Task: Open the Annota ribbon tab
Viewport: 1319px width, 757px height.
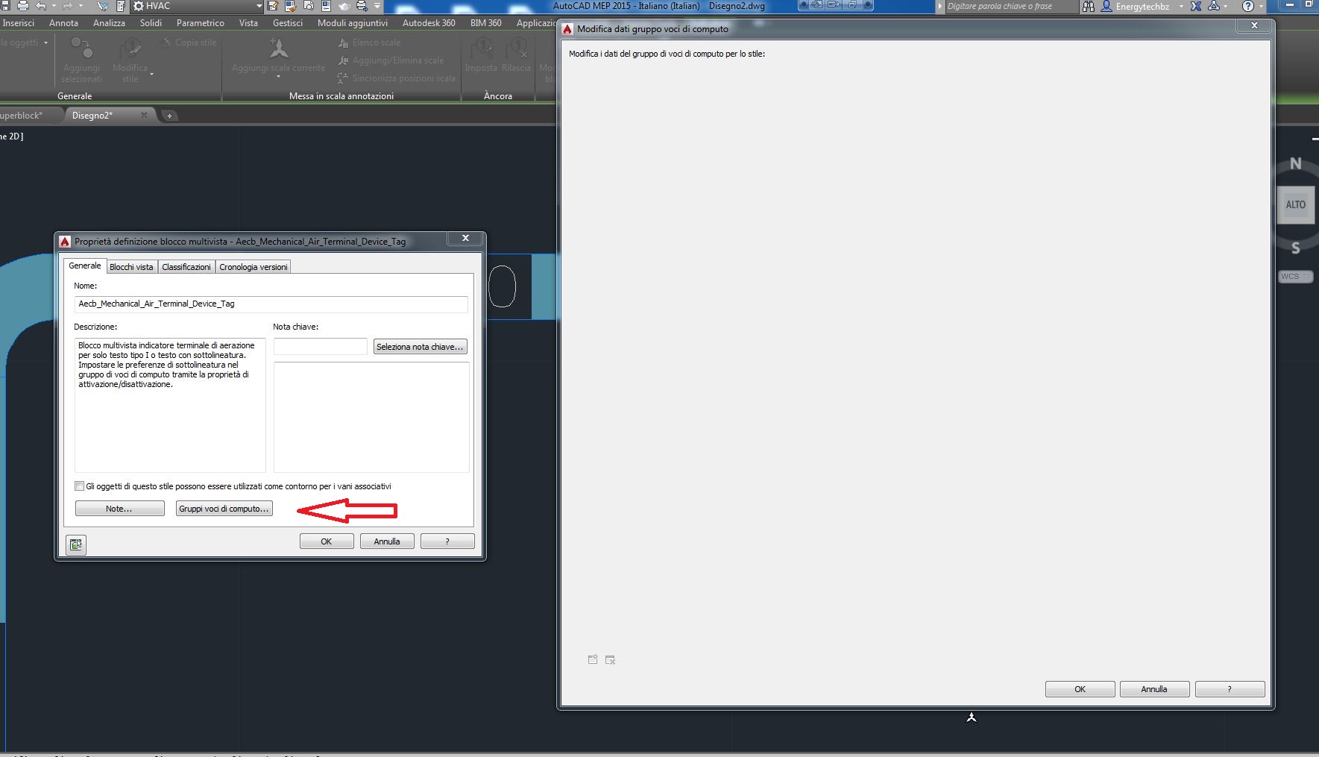Action: (x=63, y=23)
